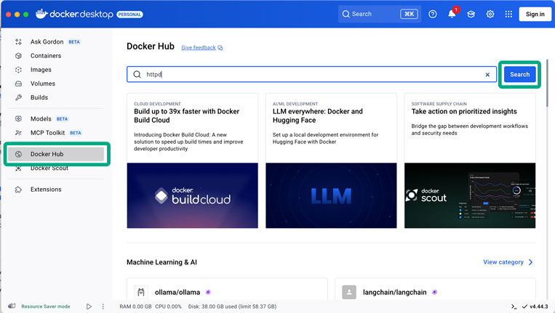Click the PERSONAL plan badge

click(129, 15)
